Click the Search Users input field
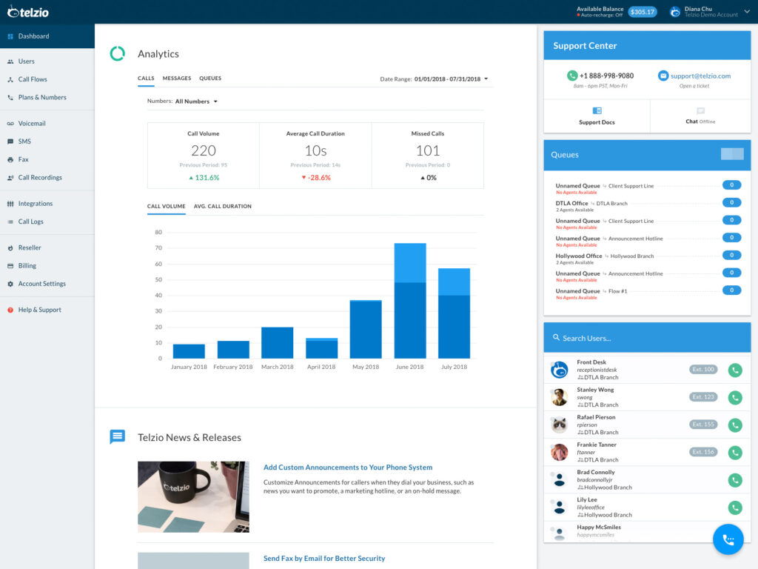758x569 pixels. point(647,338)
